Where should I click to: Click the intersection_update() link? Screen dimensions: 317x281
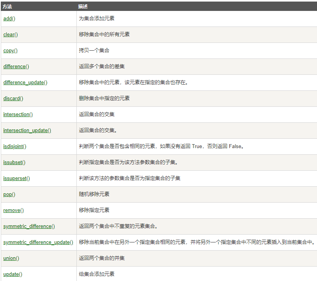[x=27, y=131]
